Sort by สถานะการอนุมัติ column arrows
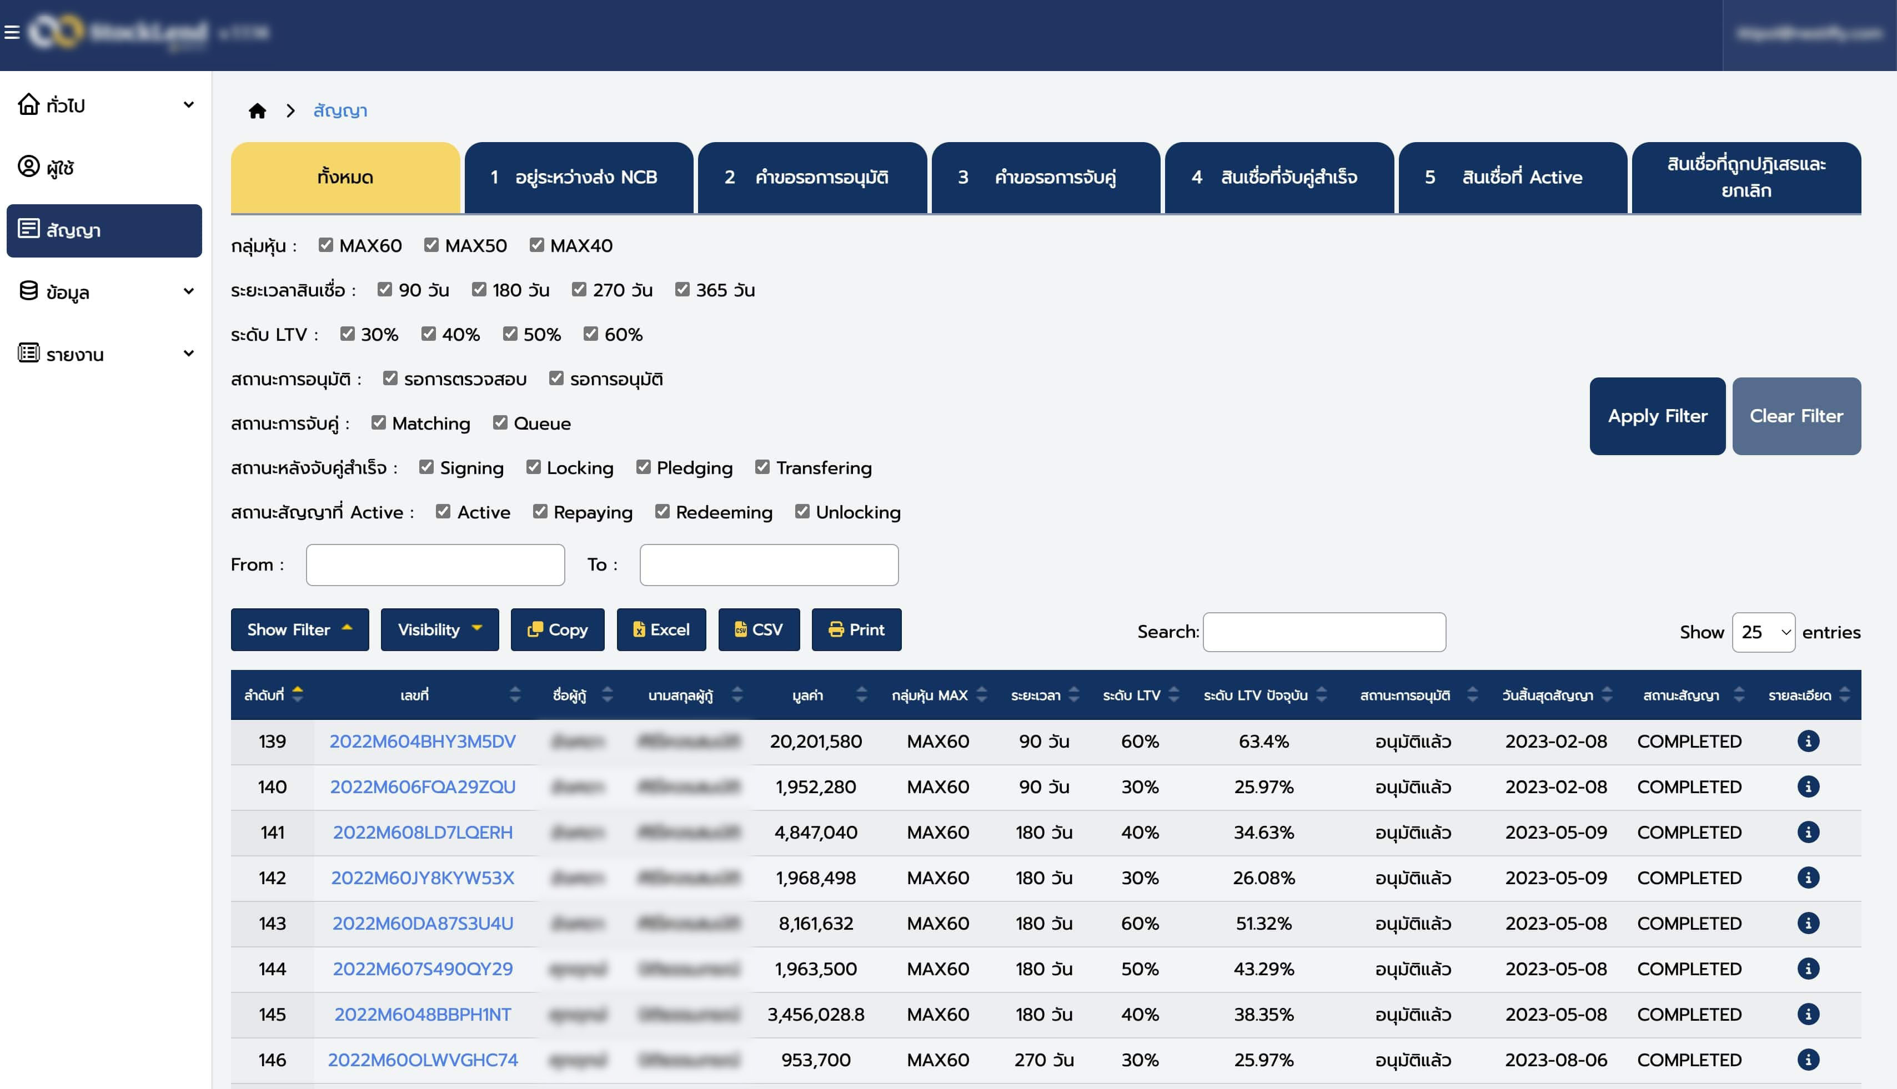 pos(1472,695)
